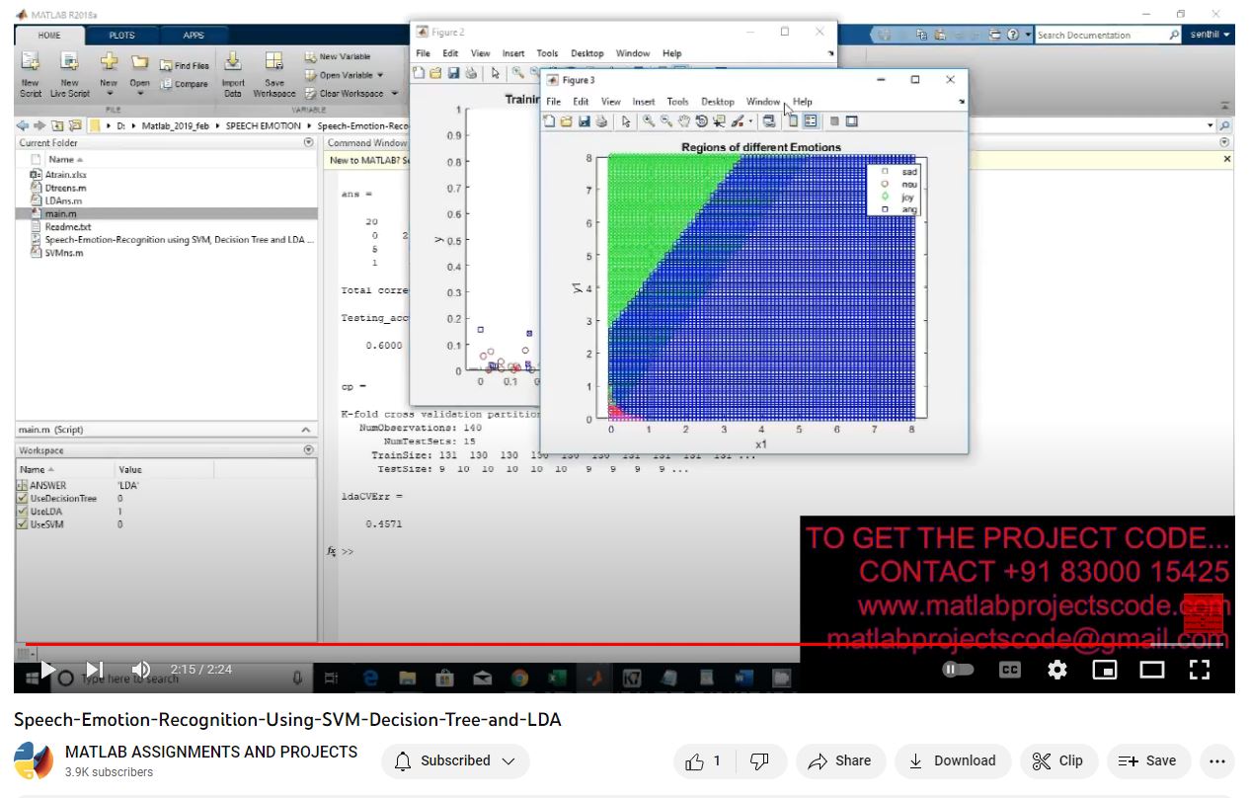
Task: Open MATLAB ASSIGNMENTS AND PROJECTS channel
Action: [x=211, y=752]
